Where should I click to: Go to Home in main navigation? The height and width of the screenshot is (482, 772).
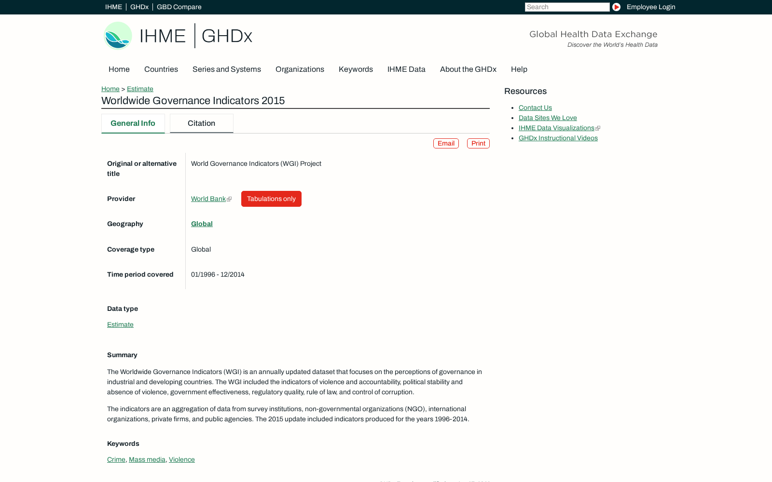click(x=119, y=69)
